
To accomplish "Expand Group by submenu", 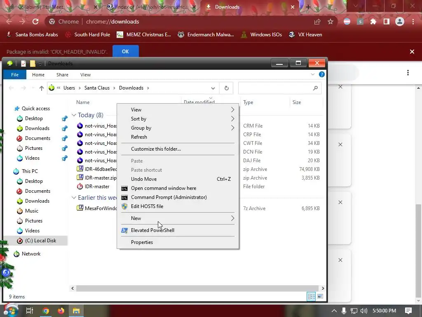I will (x=178, y=128).
